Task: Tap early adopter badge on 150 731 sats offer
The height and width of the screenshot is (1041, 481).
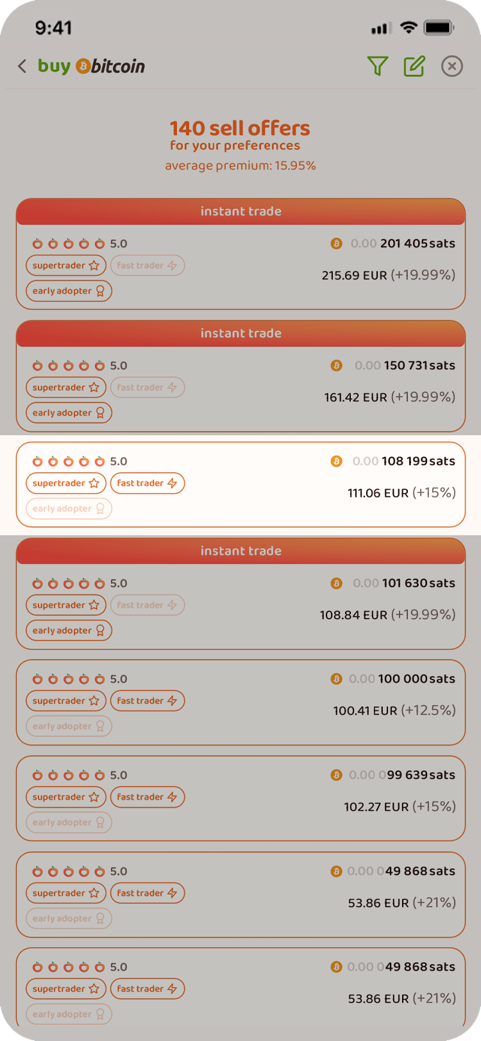Action: click(69, 413)
